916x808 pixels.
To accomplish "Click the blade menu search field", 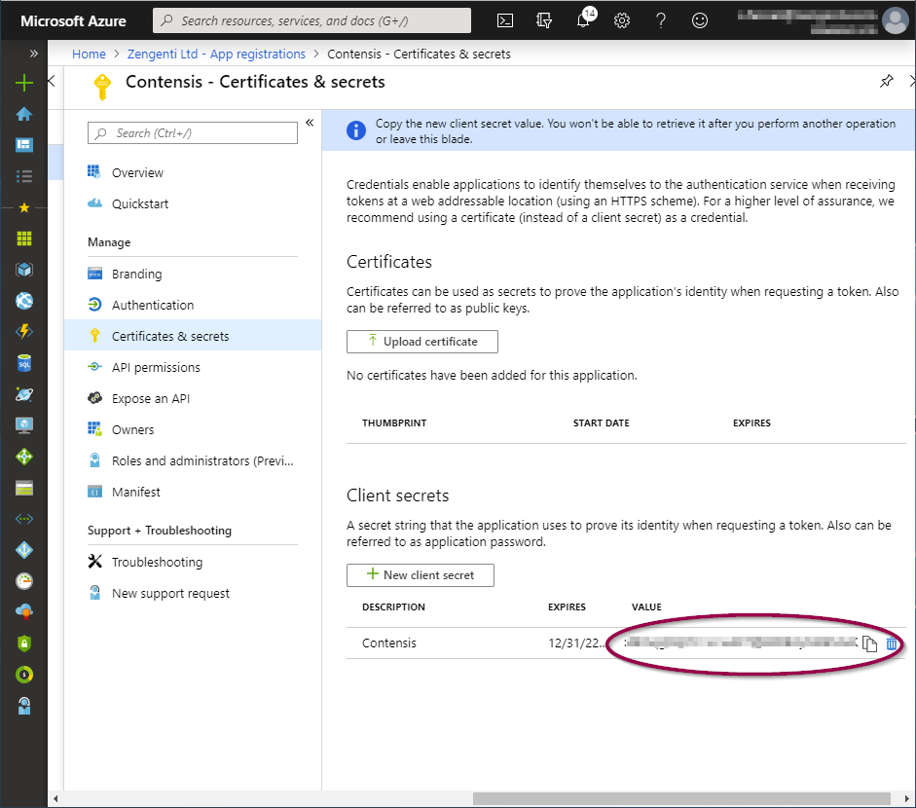I will [x=193, y=132].
